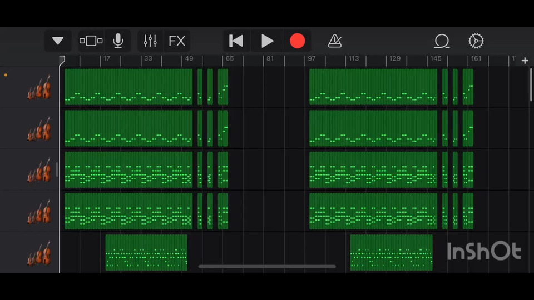Toggle the metronome on or off
Viewport: 534px width, 300px height.
(335, 41)
